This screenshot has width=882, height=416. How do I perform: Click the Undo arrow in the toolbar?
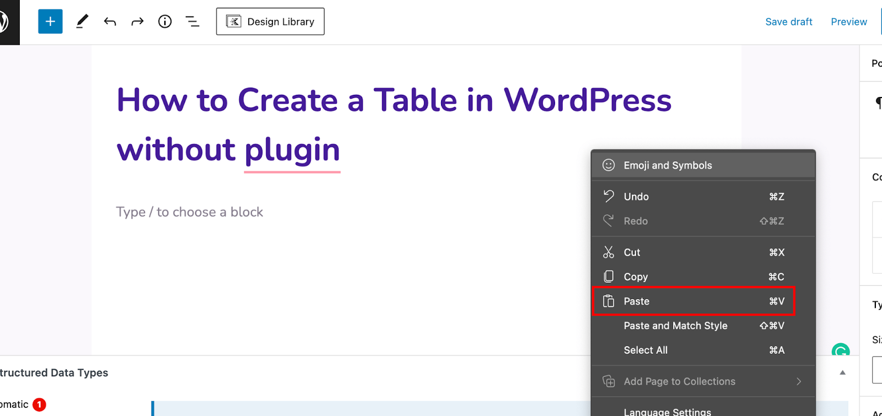[x=110, y=21]
